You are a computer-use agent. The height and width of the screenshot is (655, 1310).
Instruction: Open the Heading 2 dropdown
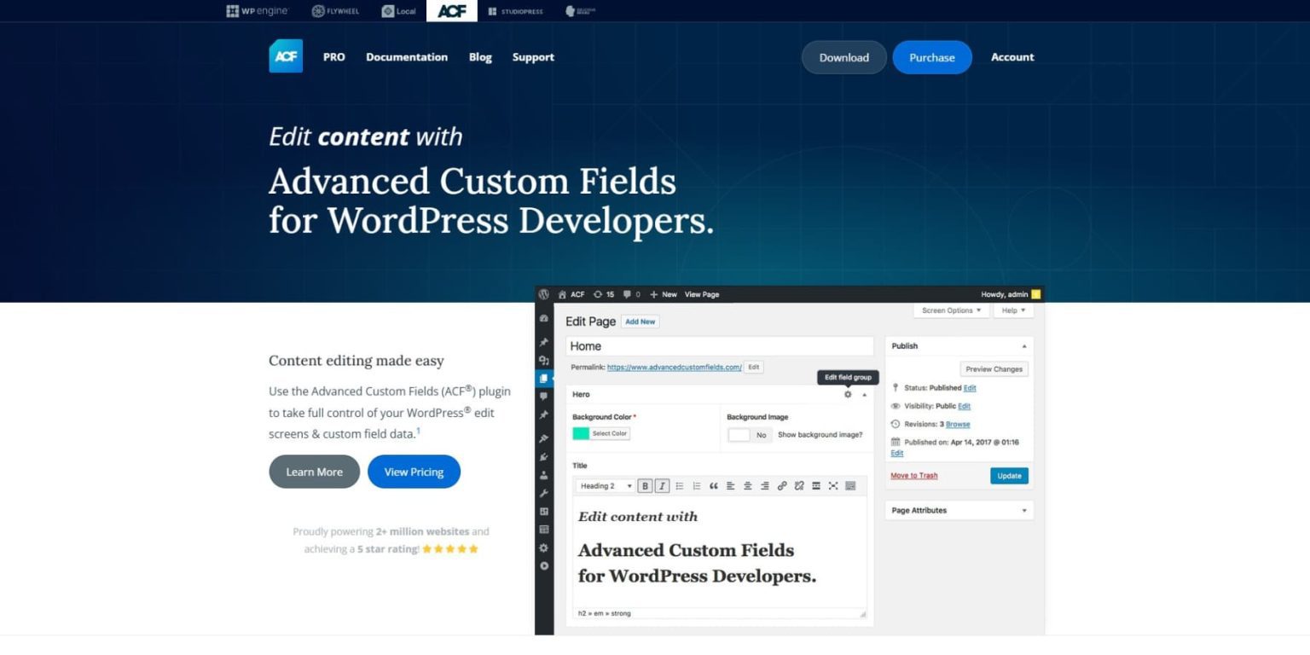click(603, 486)
